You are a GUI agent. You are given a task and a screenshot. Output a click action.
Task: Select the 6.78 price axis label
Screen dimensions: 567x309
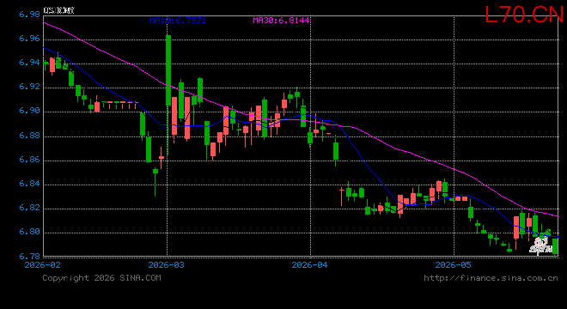click(x=30, y=256)
